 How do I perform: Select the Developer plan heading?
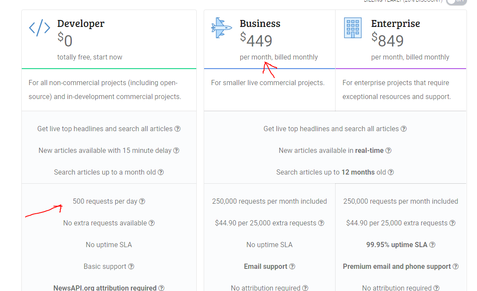coord(81,23)
